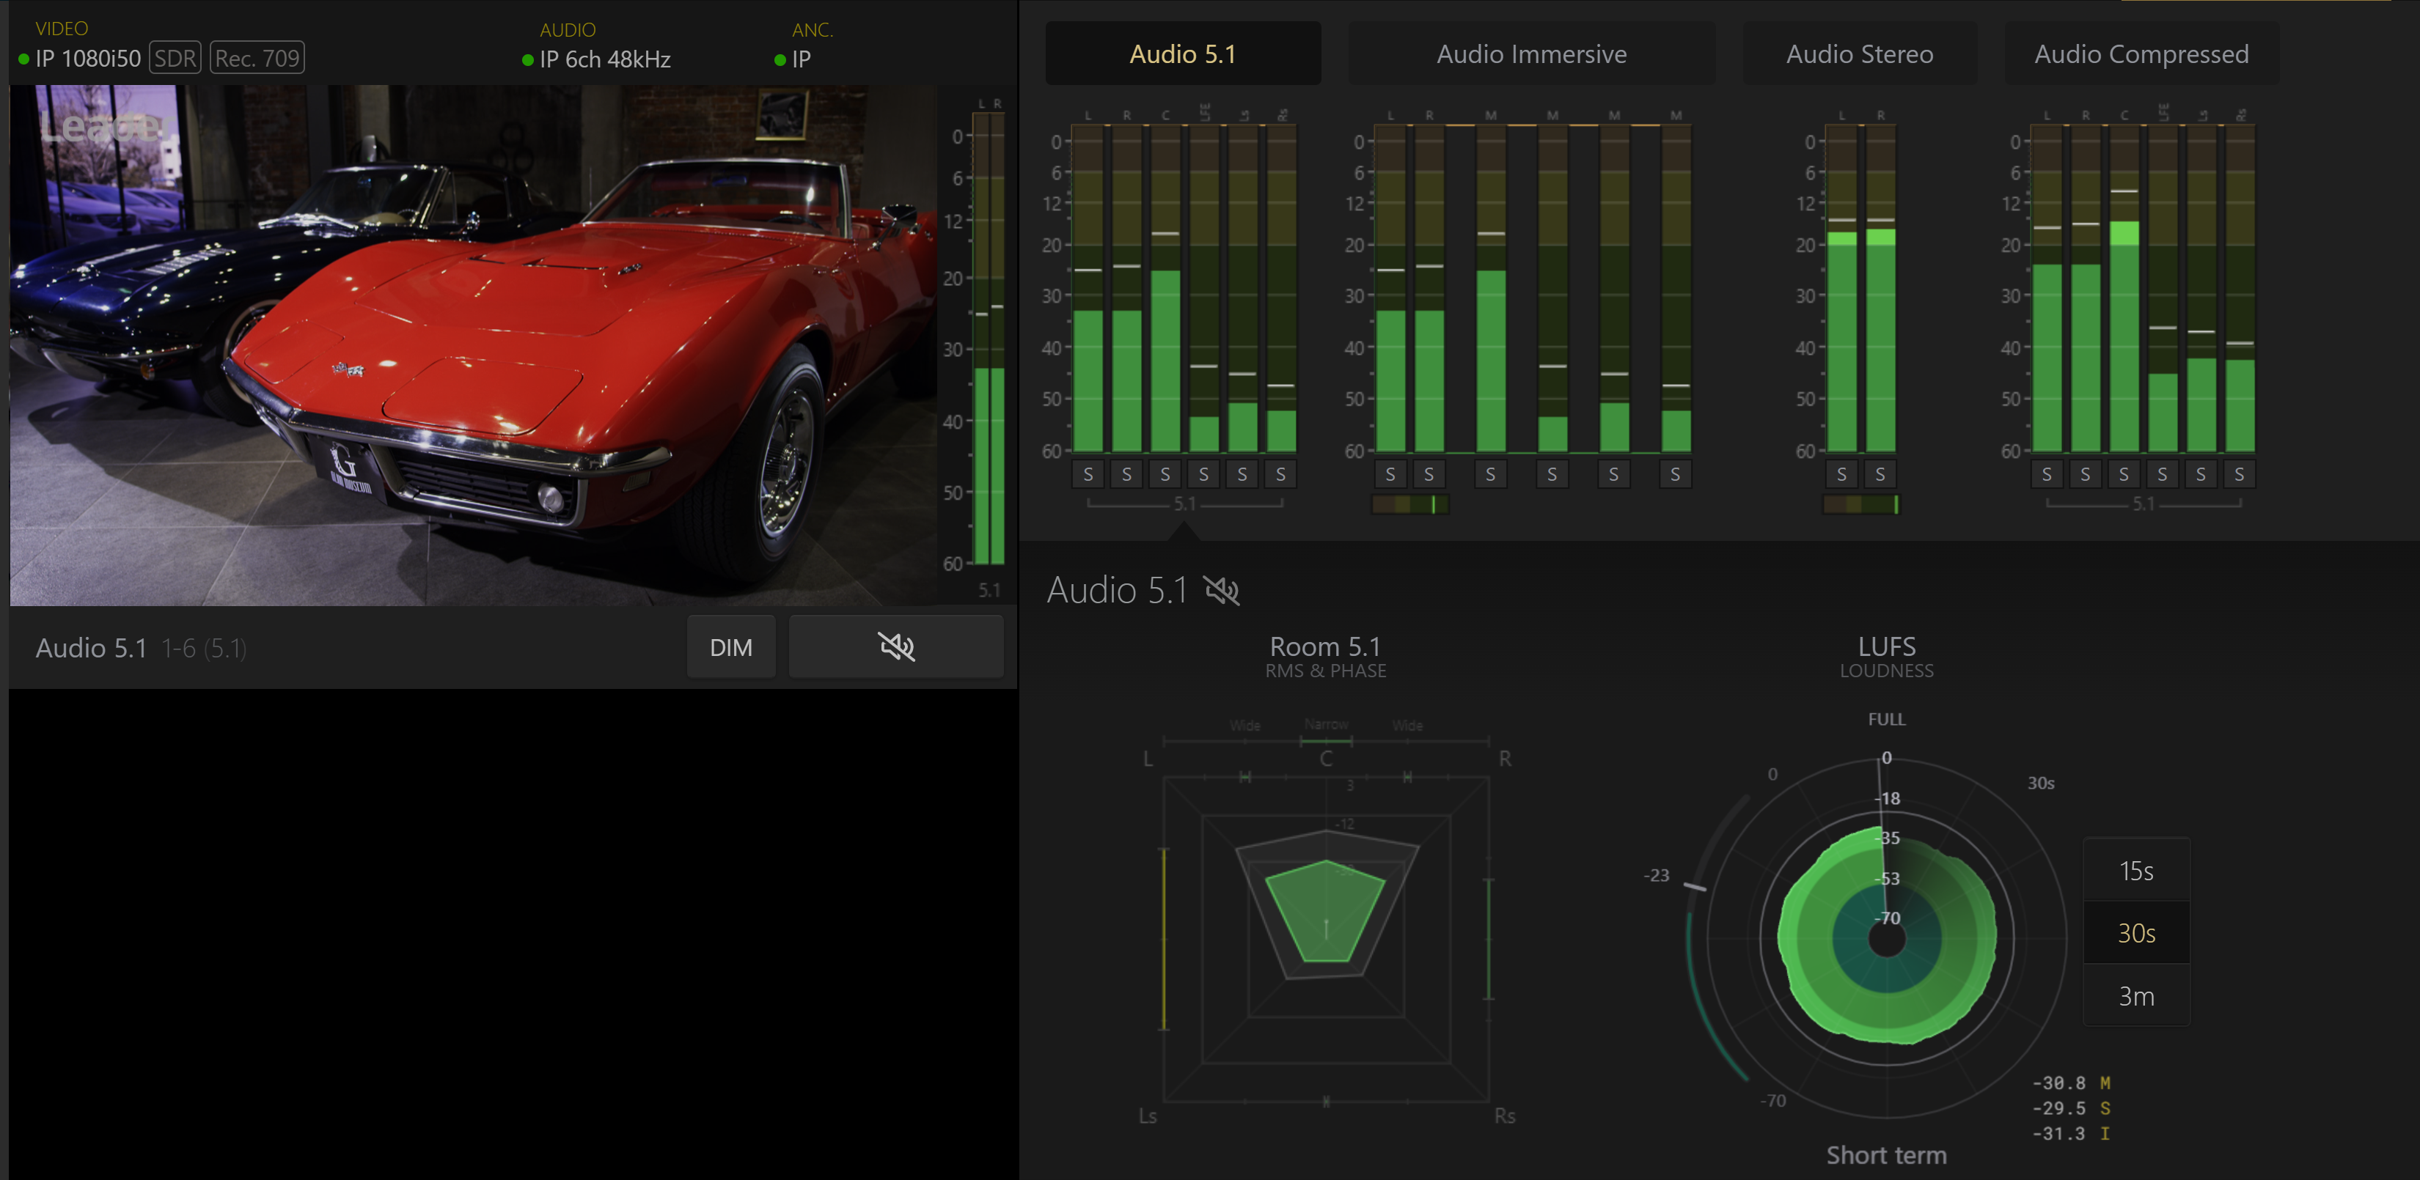Image resolution: width=2420 pixels, height=1180 pixels.
Task: Click the 'IP 6ch 48kHz' audio format text
Action: click(605, 59)
